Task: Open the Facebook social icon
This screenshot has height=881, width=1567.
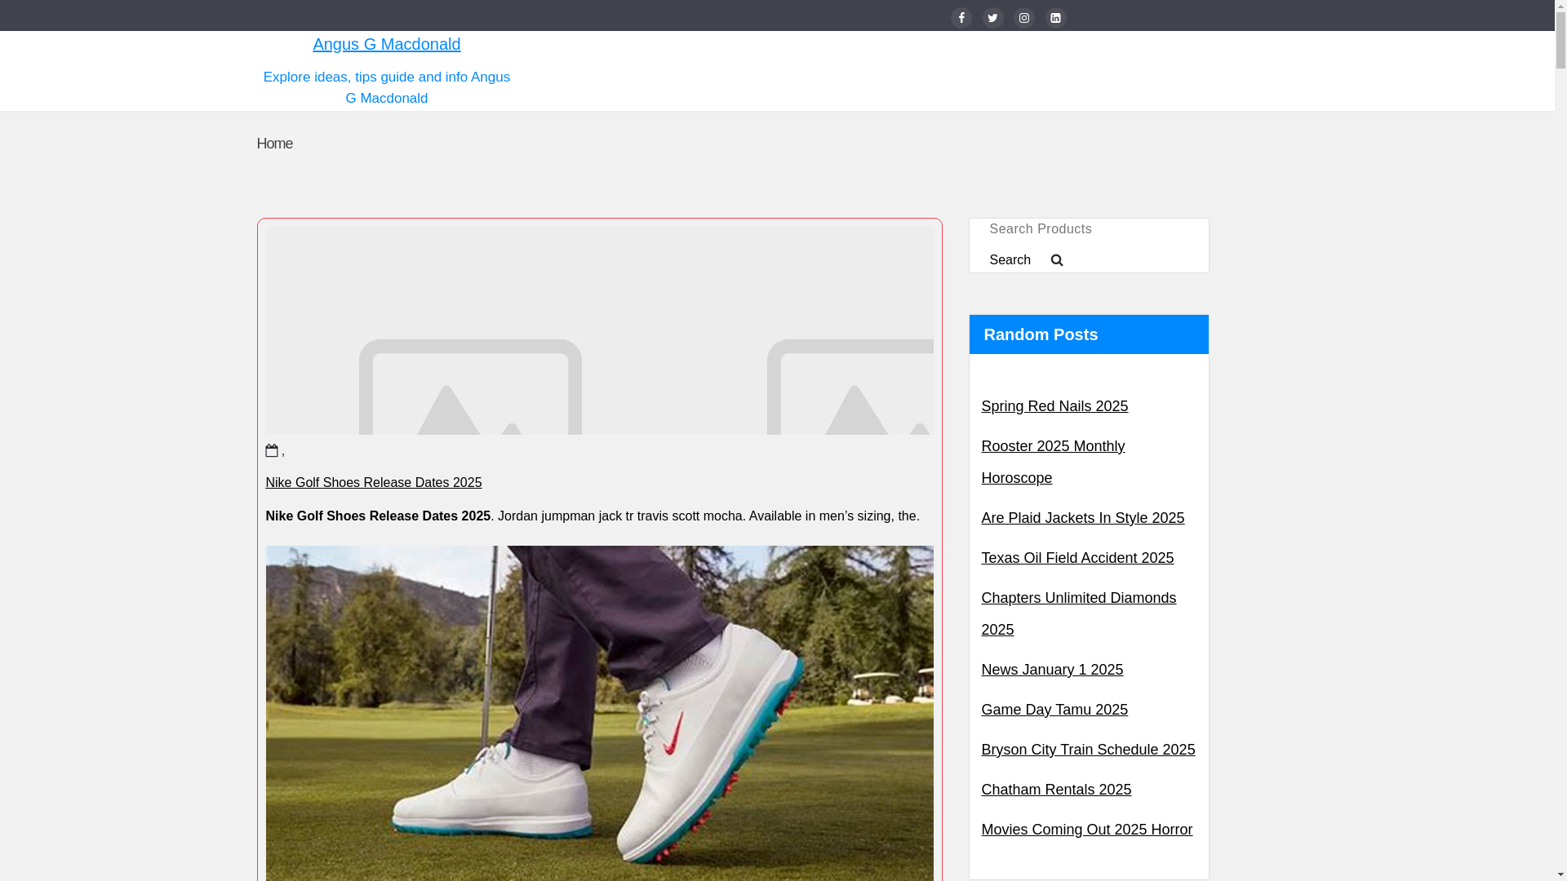Action: [961, 18]
